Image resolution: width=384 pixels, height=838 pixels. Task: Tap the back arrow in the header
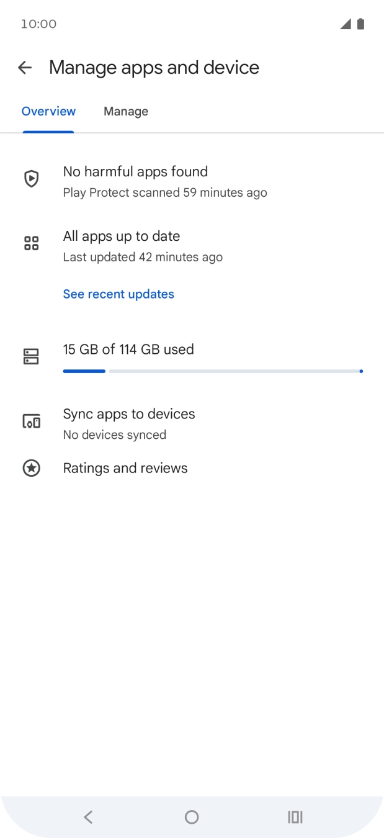25,68
